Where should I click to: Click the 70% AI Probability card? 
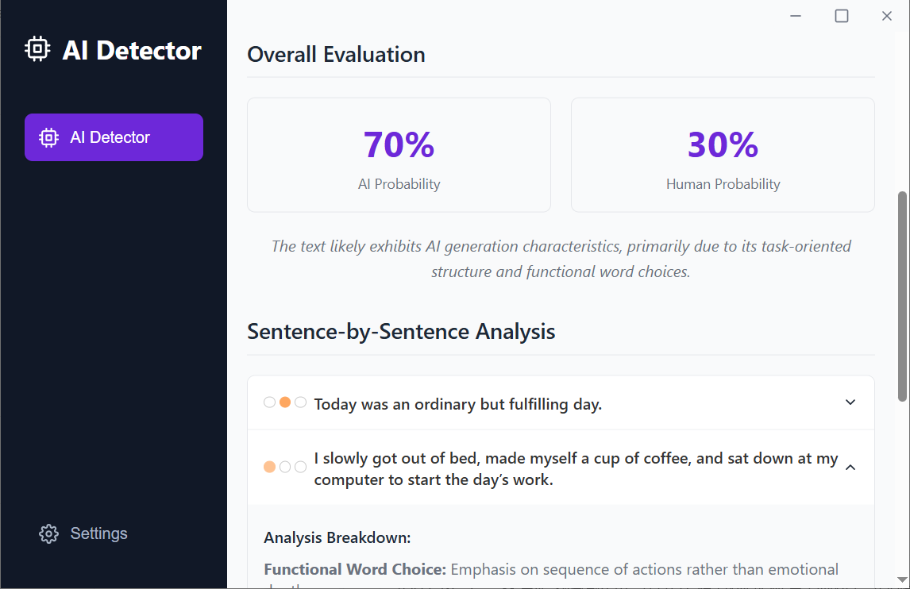[399, 155]
